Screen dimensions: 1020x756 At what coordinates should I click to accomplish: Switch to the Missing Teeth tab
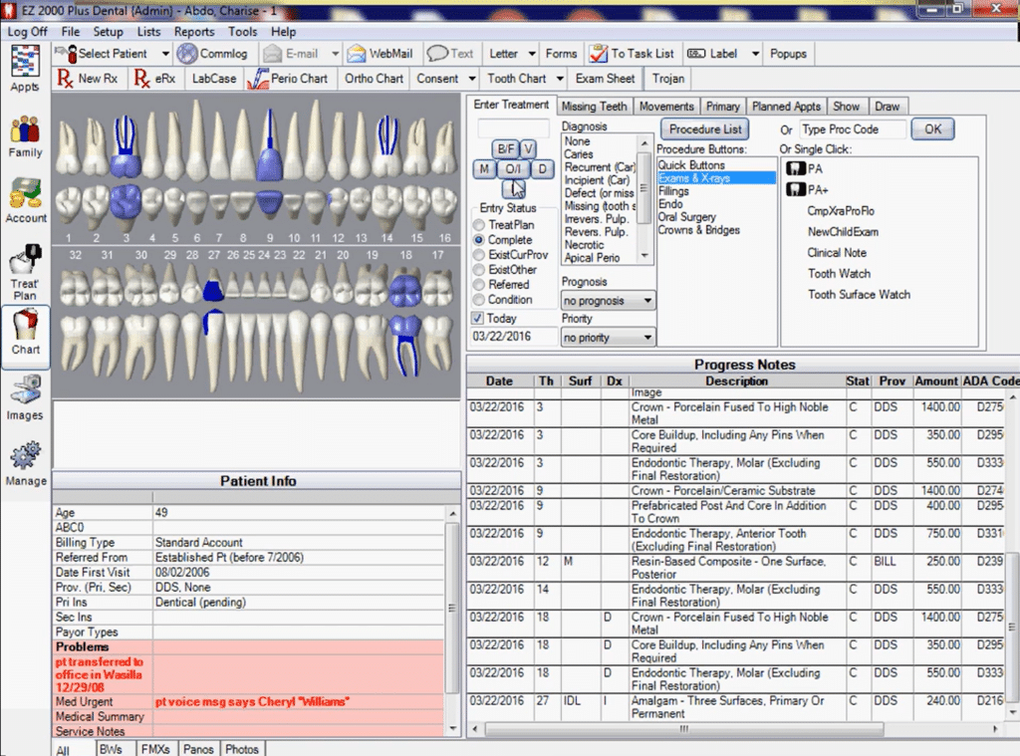594,106
